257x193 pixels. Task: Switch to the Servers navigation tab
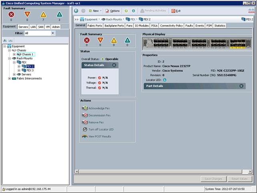pos(23,27)
